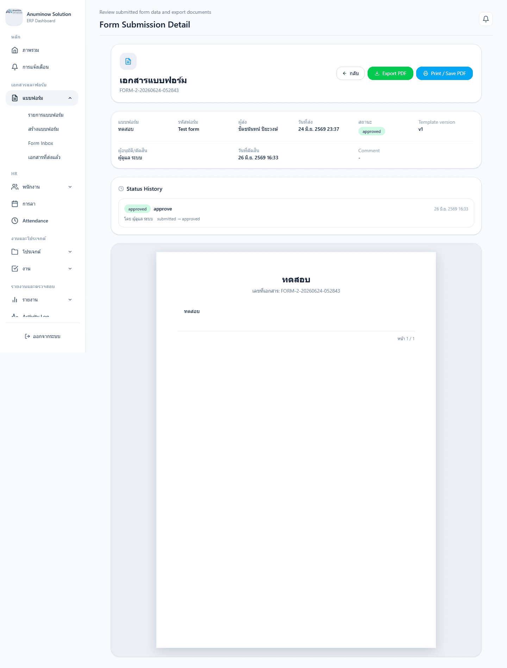507x668 pixels.
Task: Click the home icon beside ภาพรวม
Action: point(15,50)
